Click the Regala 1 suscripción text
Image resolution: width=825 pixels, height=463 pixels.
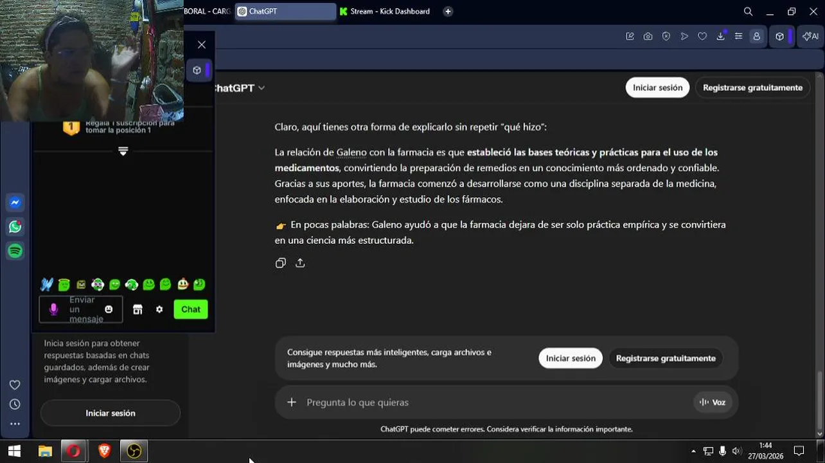[x=130, y=126]
